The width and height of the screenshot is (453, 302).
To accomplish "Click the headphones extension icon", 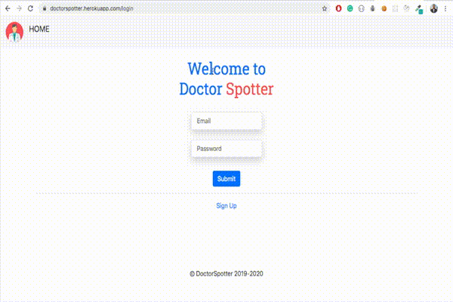I will click(x=362, y=8).
